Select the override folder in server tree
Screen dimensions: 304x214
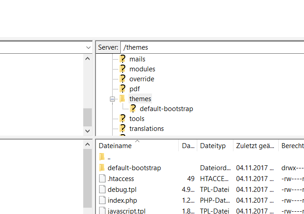coord(142,79)
